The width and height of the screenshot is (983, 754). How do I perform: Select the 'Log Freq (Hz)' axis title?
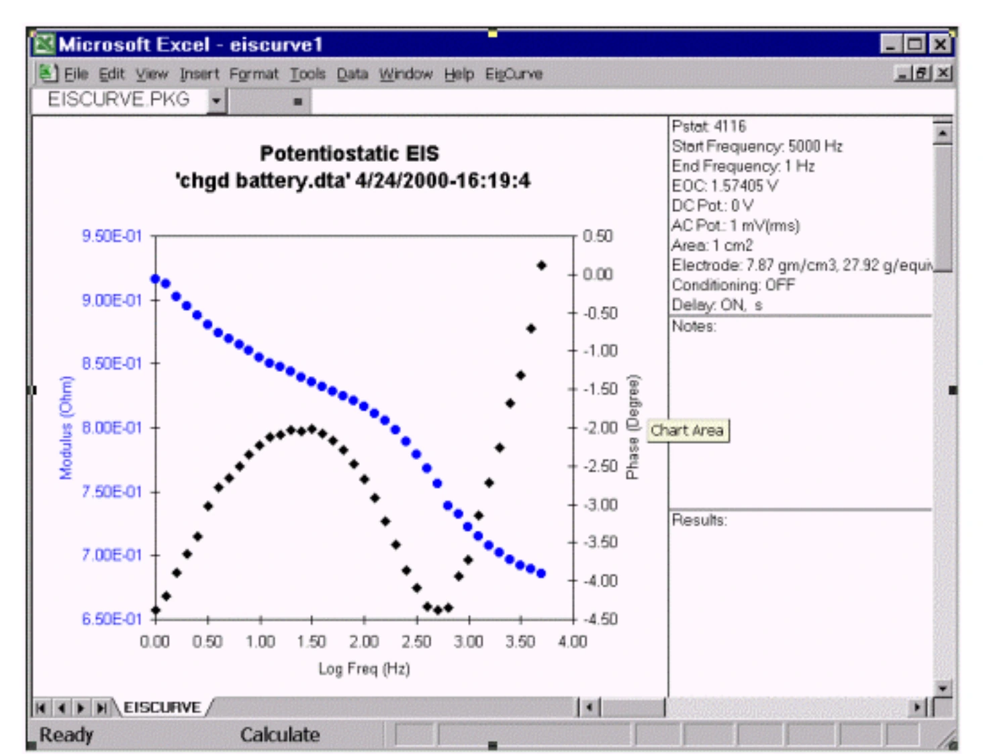pyautogui.click(x=364, y=668)
